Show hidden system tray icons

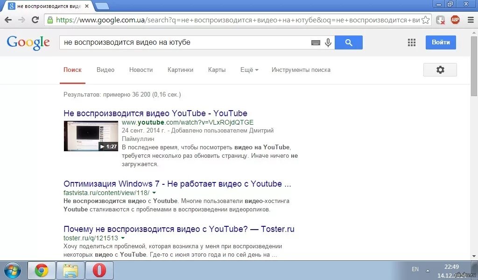click(428, 270)
